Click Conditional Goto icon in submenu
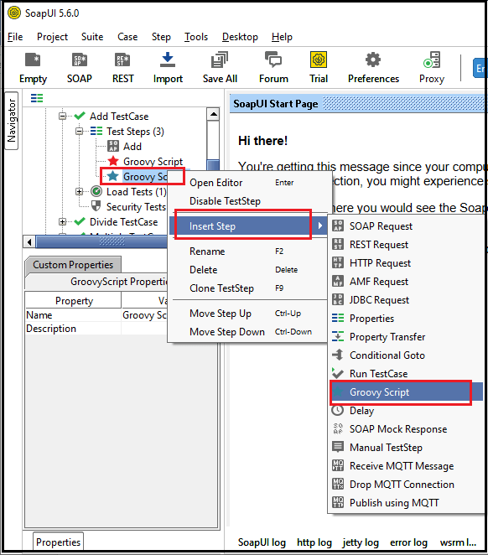The height and width of the screenshot is (555, 488). click(338, 355)
